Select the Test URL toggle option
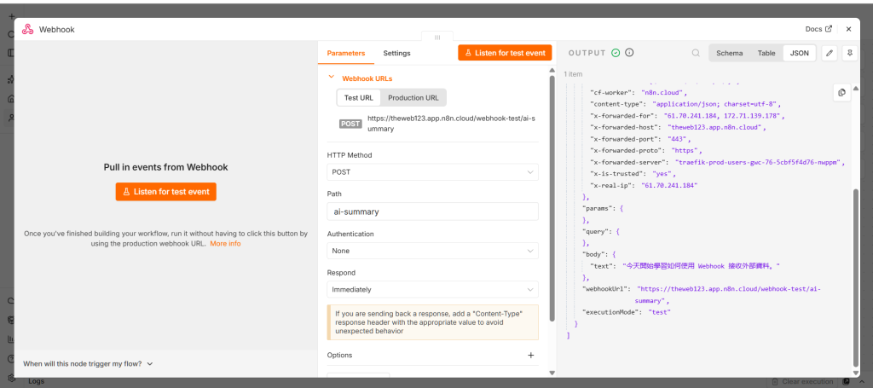 coord(359,97)
